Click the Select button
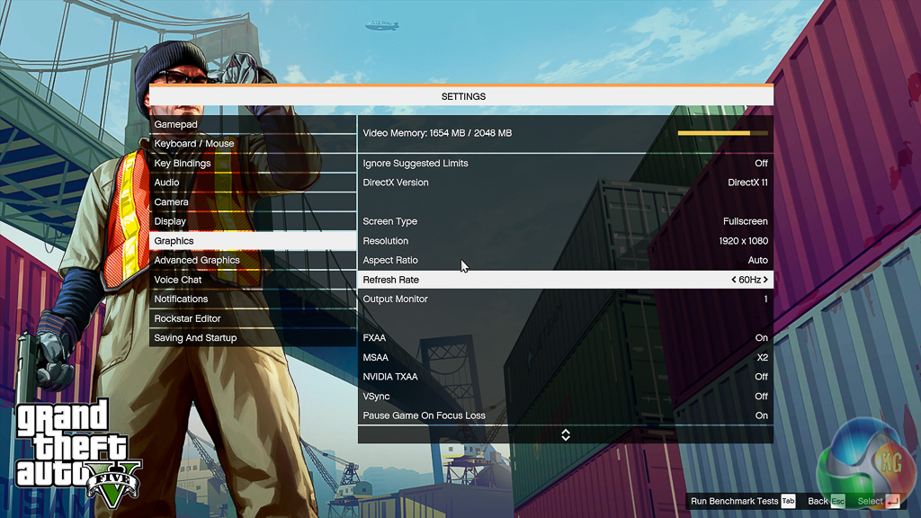This screenshot has height=518, width=921. tap(870, 501)
